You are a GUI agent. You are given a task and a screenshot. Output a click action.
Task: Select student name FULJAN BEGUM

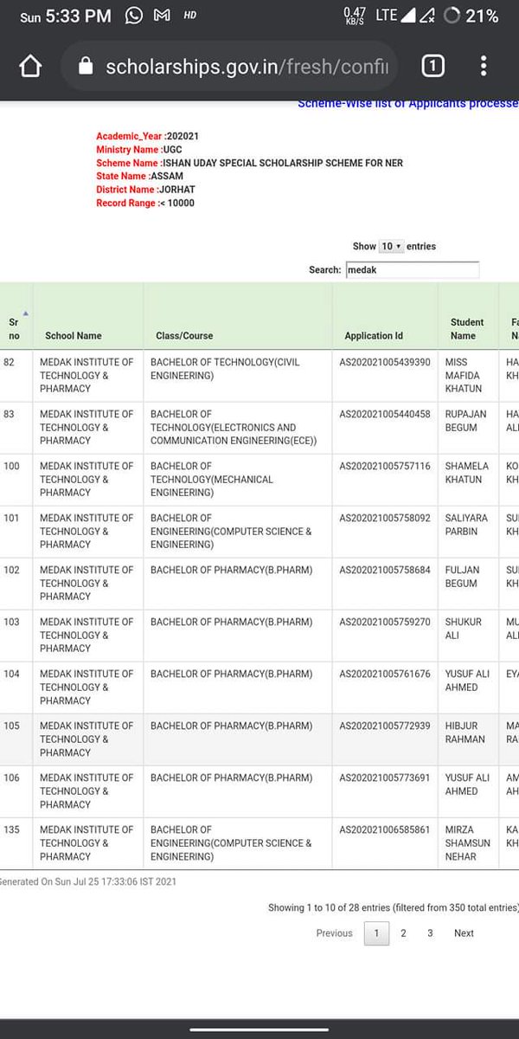click(462, 577)
